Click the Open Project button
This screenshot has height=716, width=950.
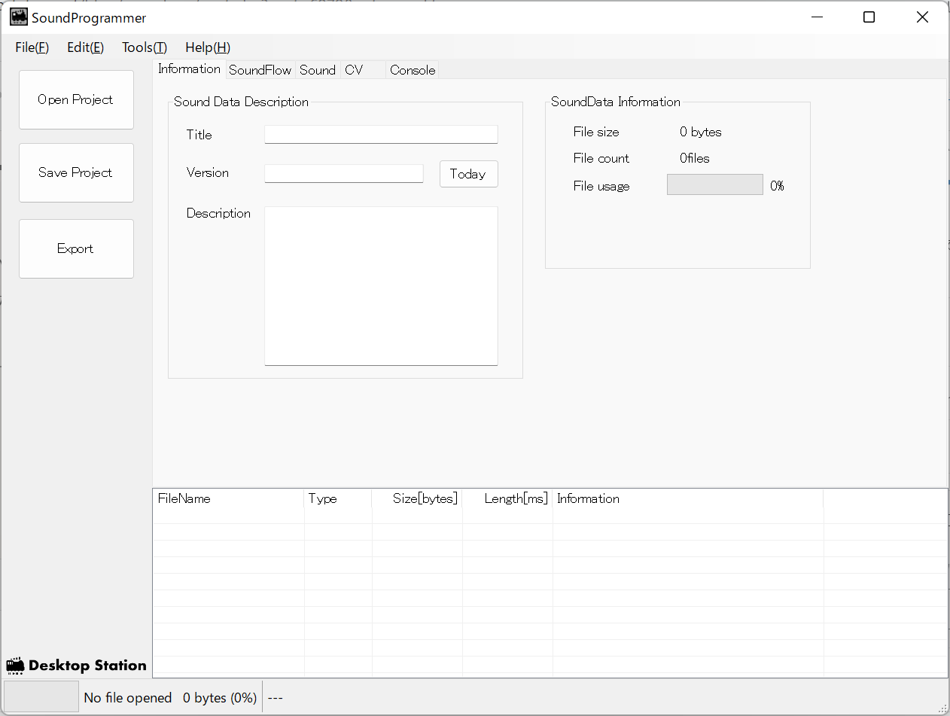click(x=76, y=99)
